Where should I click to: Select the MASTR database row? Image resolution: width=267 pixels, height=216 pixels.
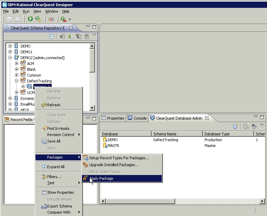tap(113, 146)
